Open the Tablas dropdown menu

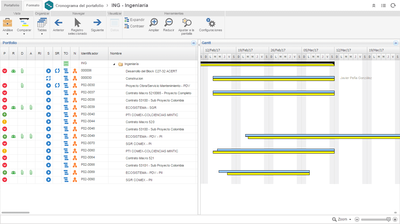(x=42, y=26)
